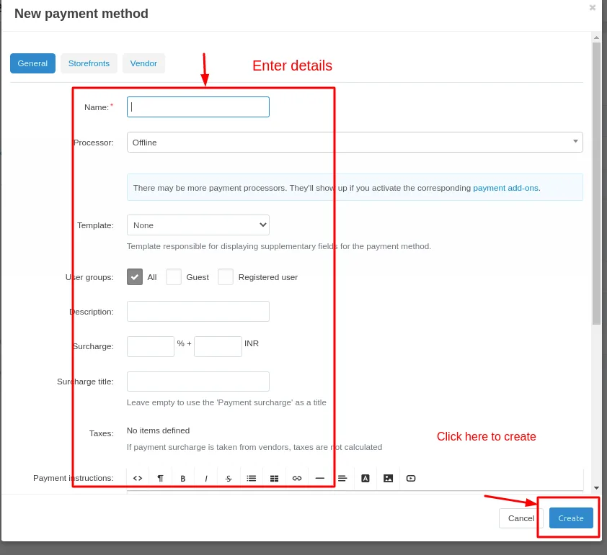The width and height of the screenshot is (607, 555).
Task: Focus the Surcharge title input field
Action: point(198,382)
